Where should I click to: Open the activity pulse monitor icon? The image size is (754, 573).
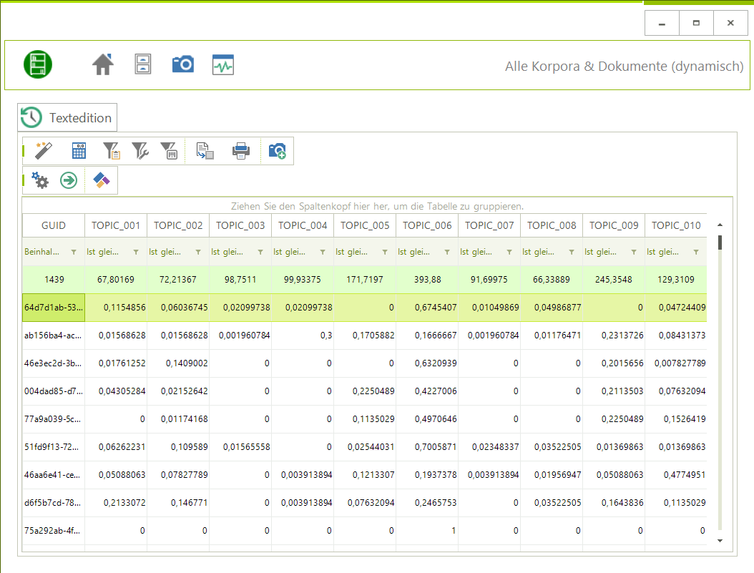[223, 65]
